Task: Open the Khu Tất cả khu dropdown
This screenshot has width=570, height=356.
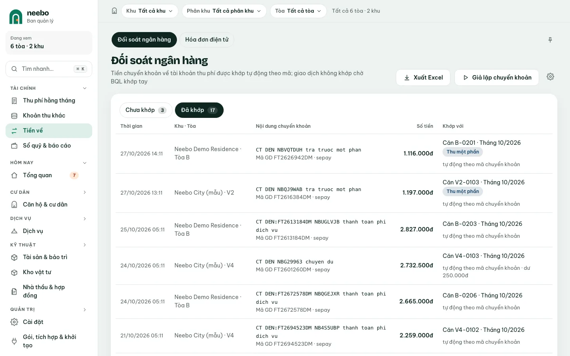Action: click(150, 11)
